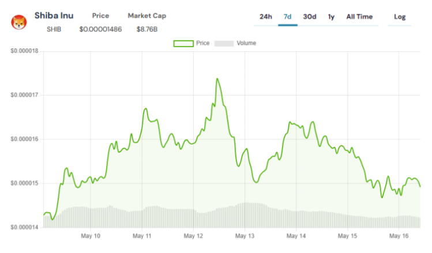The height and width of the screenshot is (253, 432).
Task: Click the $0.000014 y-axis label
Action: (x=25, y=227)
